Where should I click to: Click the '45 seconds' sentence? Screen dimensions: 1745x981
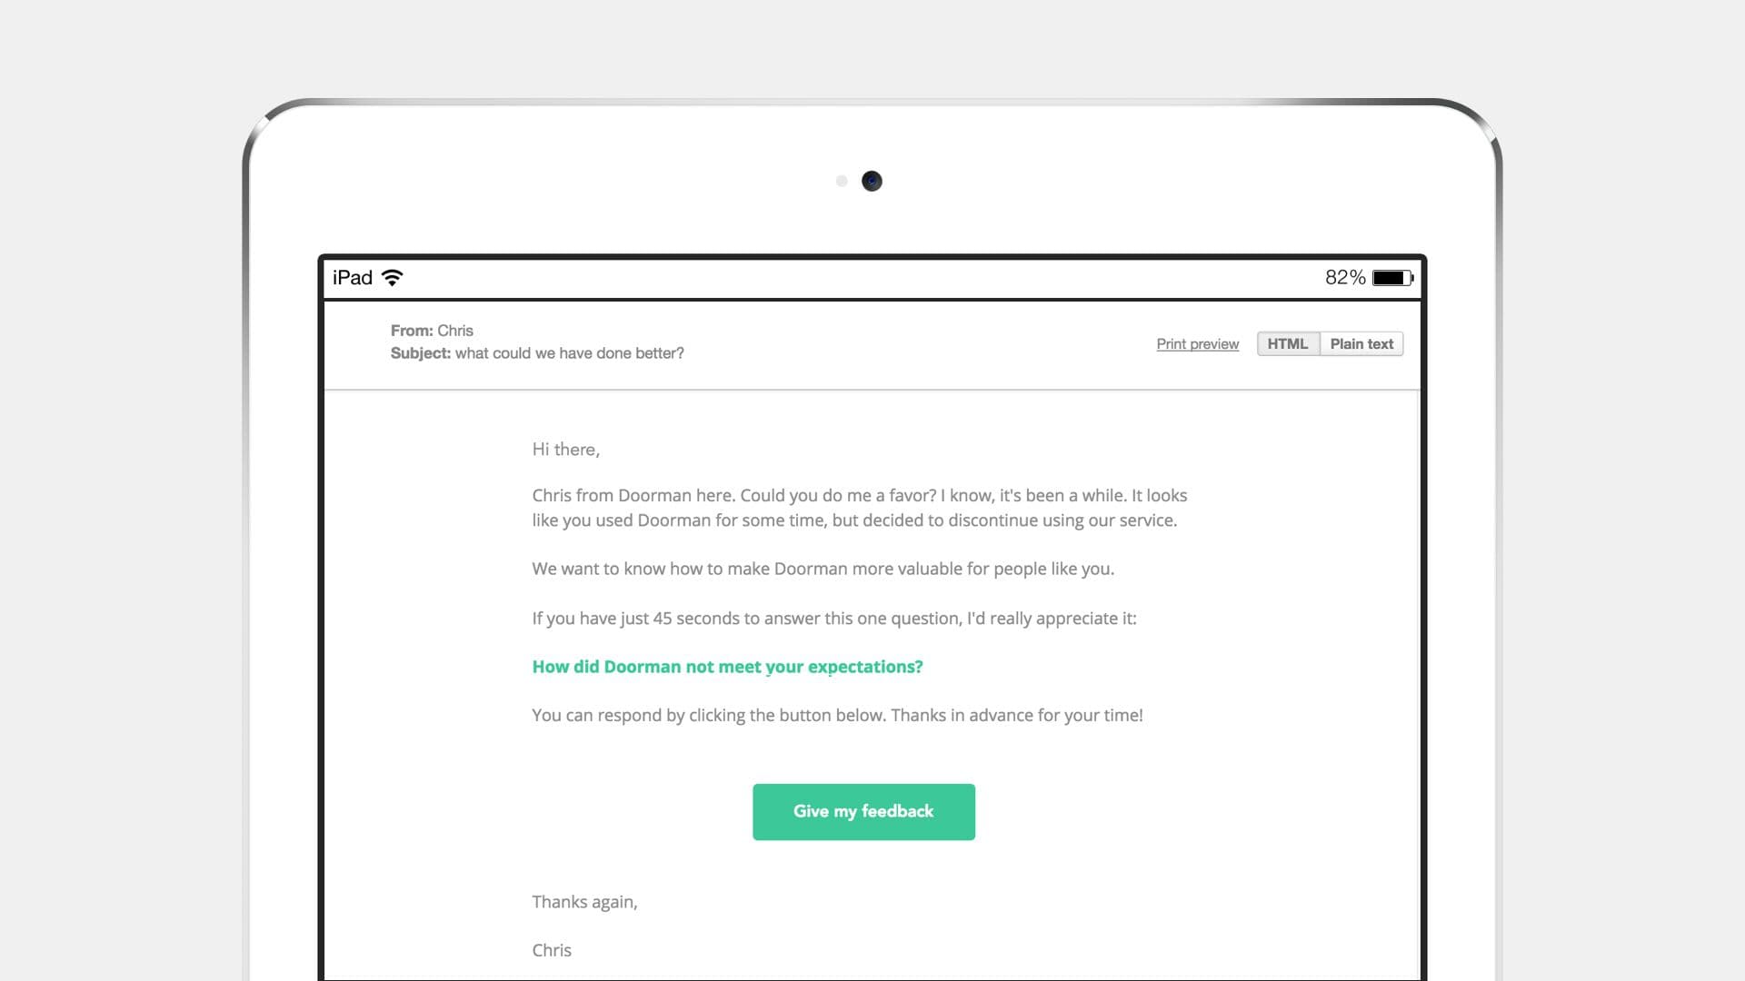[x=833, y=619]
